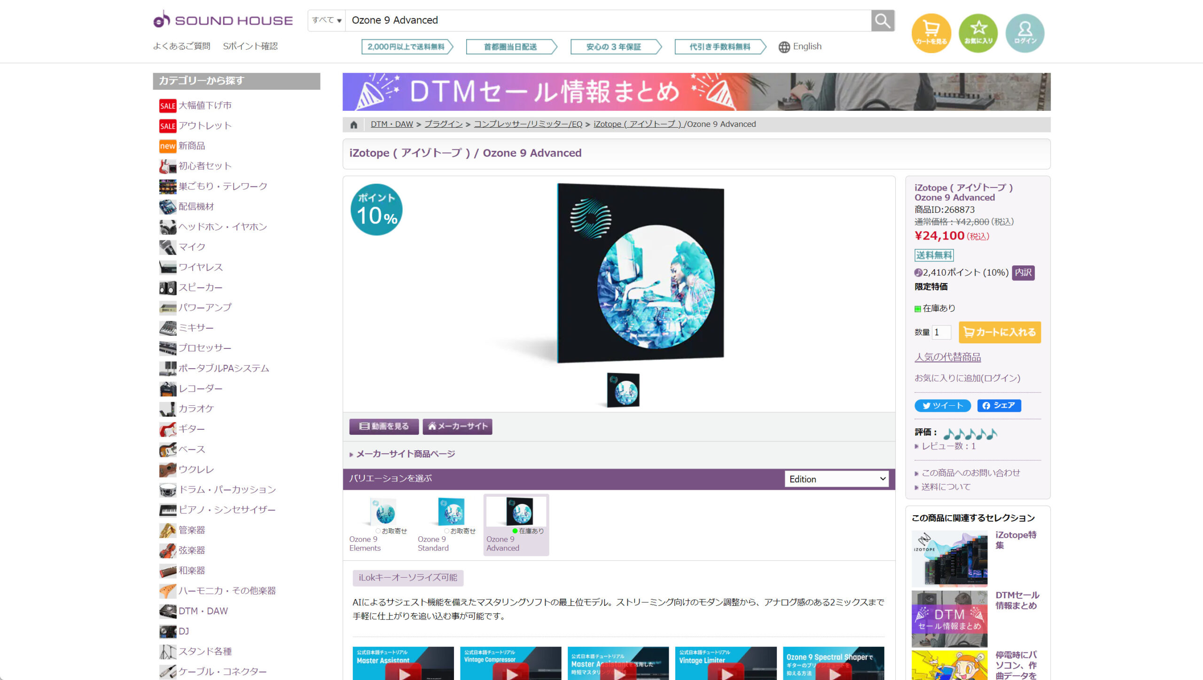The width and height of the screenshot is (1203, 680).
Task: Open iZotope特集 related selection
Action: point(950,559)
